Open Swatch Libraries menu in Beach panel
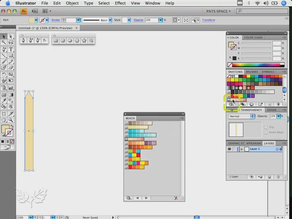The image size is (292, 219). click(129, 198)
